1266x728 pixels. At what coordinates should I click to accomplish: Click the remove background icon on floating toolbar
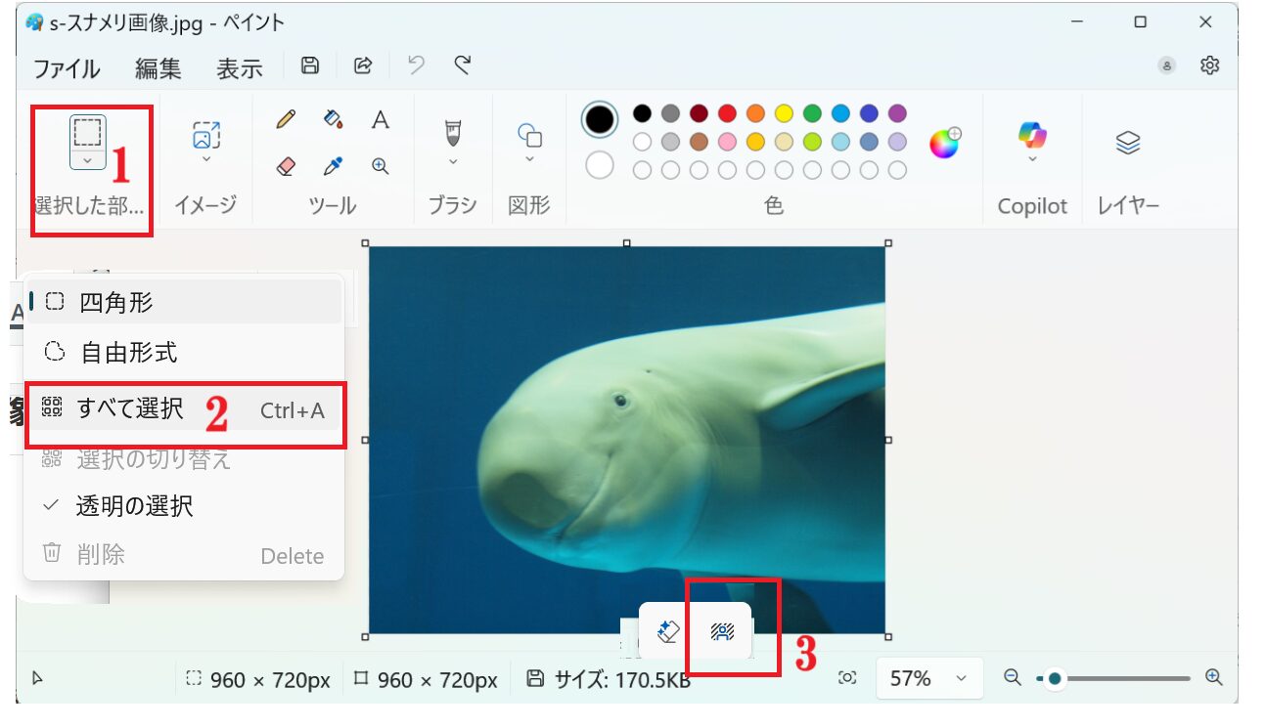(x=723, y=631)
